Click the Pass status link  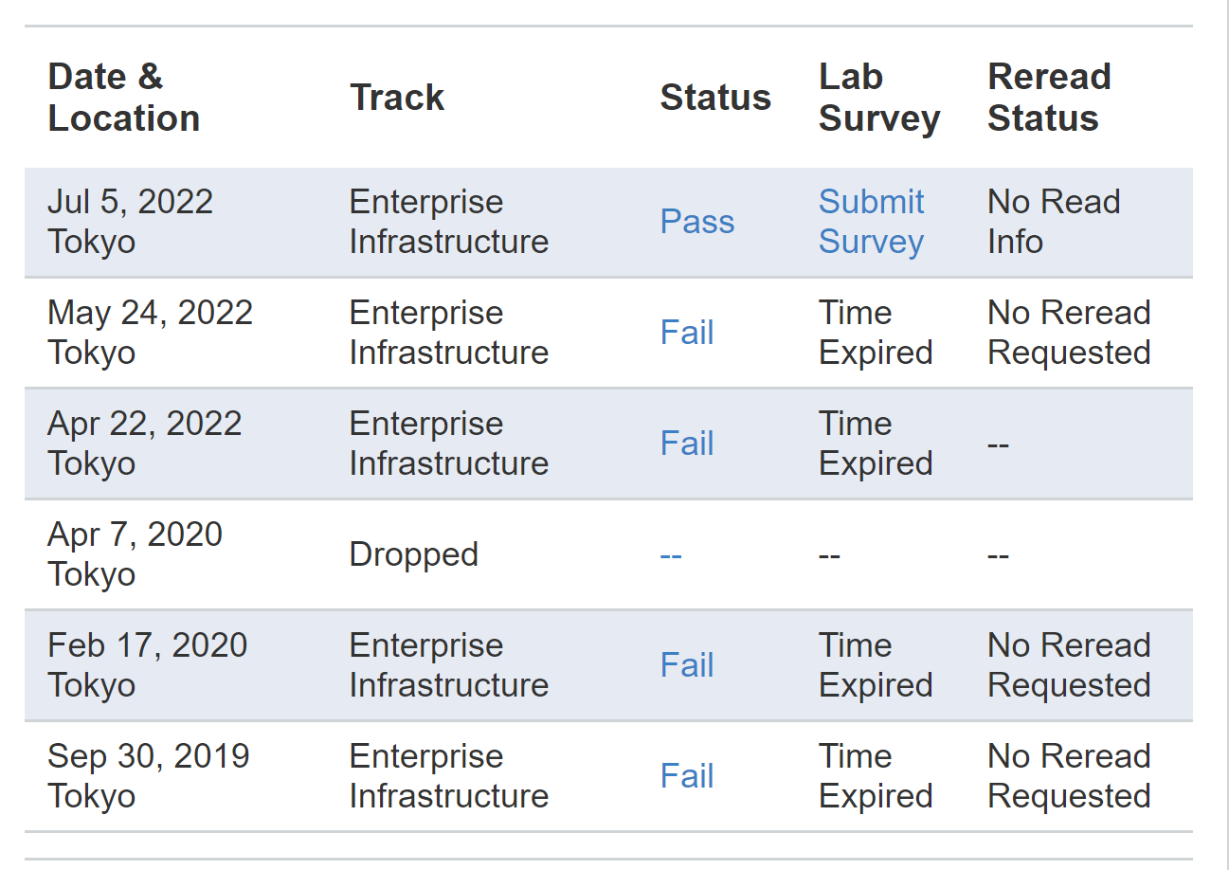[696, 221]
